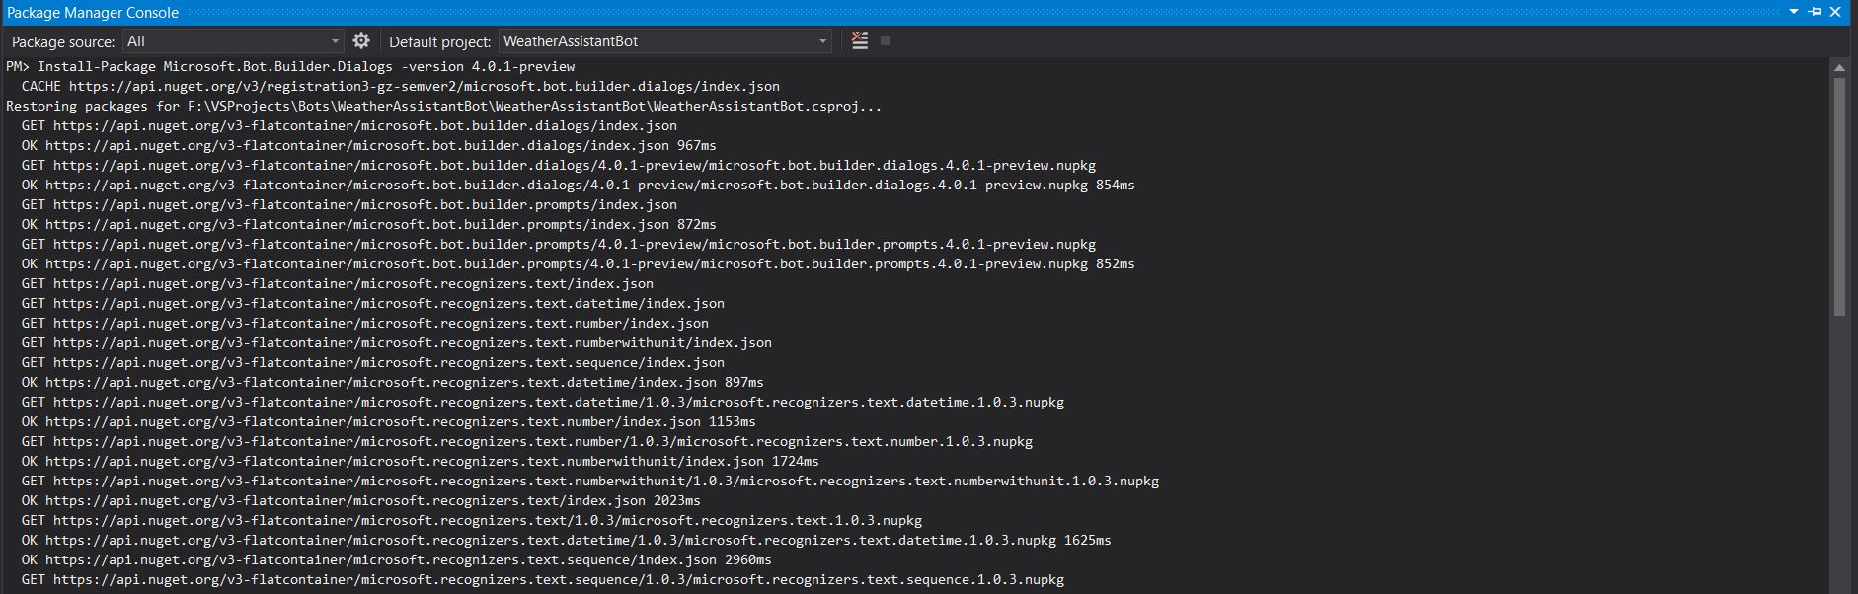1858x594 pixels.
Task: Open the Package source dropdown showing All
Action: 233,41
